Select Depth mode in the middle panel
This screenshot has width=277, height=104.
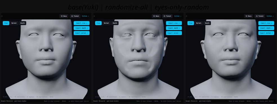(115, 23)
